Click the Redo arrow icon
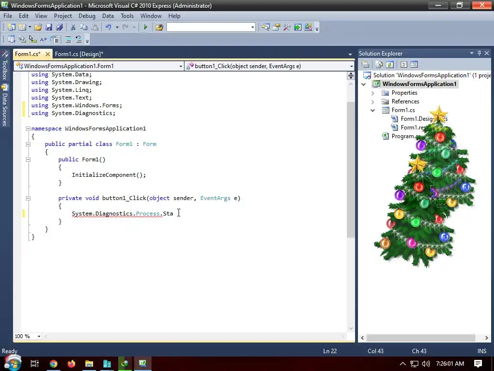Screen dimensions: 494x371 coord(125,27)
